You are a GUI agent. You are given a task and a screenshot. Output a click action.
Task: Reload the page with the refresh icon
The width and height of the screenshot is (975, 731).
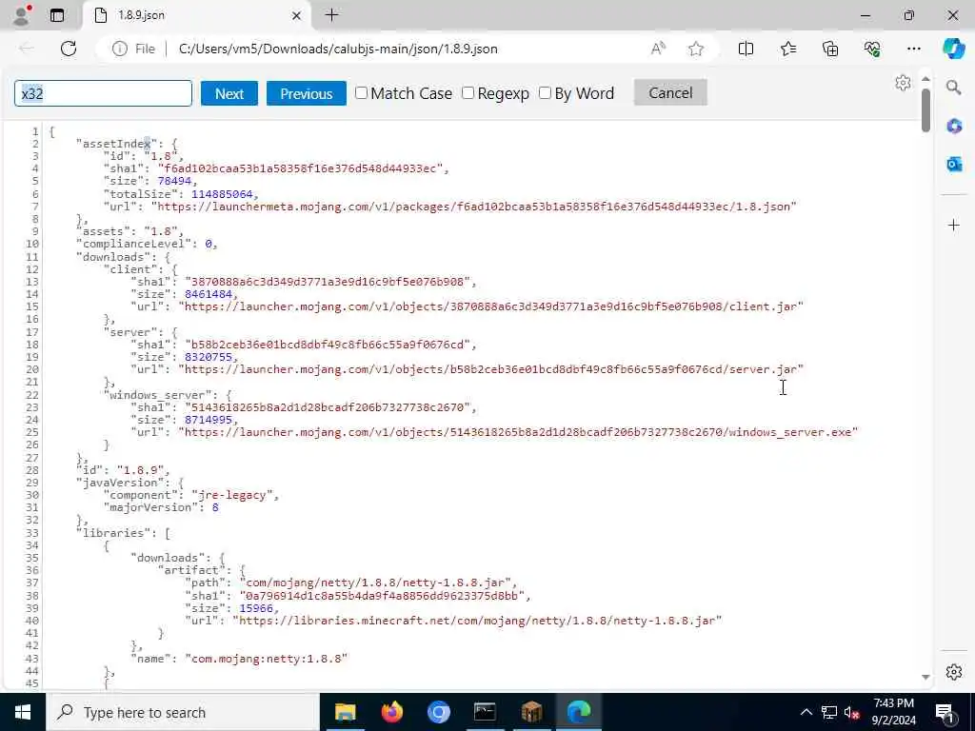pos(69,49)
